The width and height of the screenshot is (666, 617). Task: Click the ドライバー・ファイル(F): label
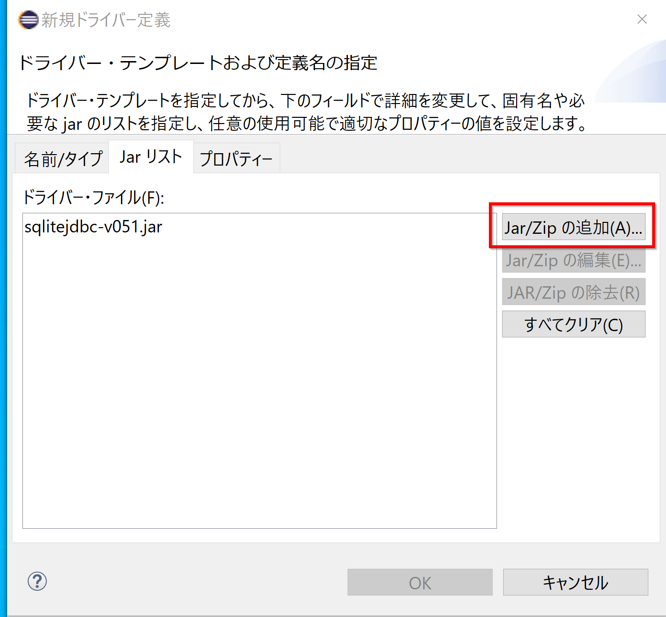[x=94, y=198]
